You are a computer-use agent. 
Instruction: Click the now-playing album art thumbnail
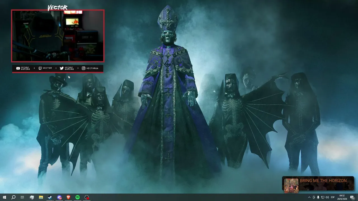pyautogui.click(x=291, y=185)
